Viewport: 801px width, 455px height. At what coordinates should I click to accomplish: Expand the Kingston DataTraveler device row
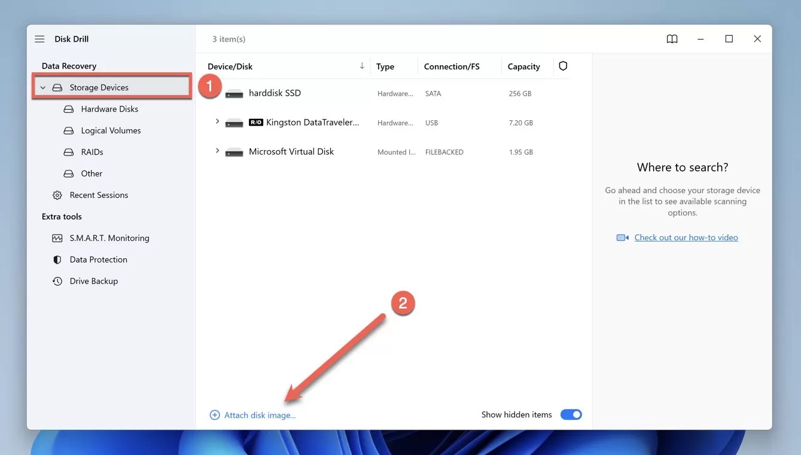[x=217, y=121]
